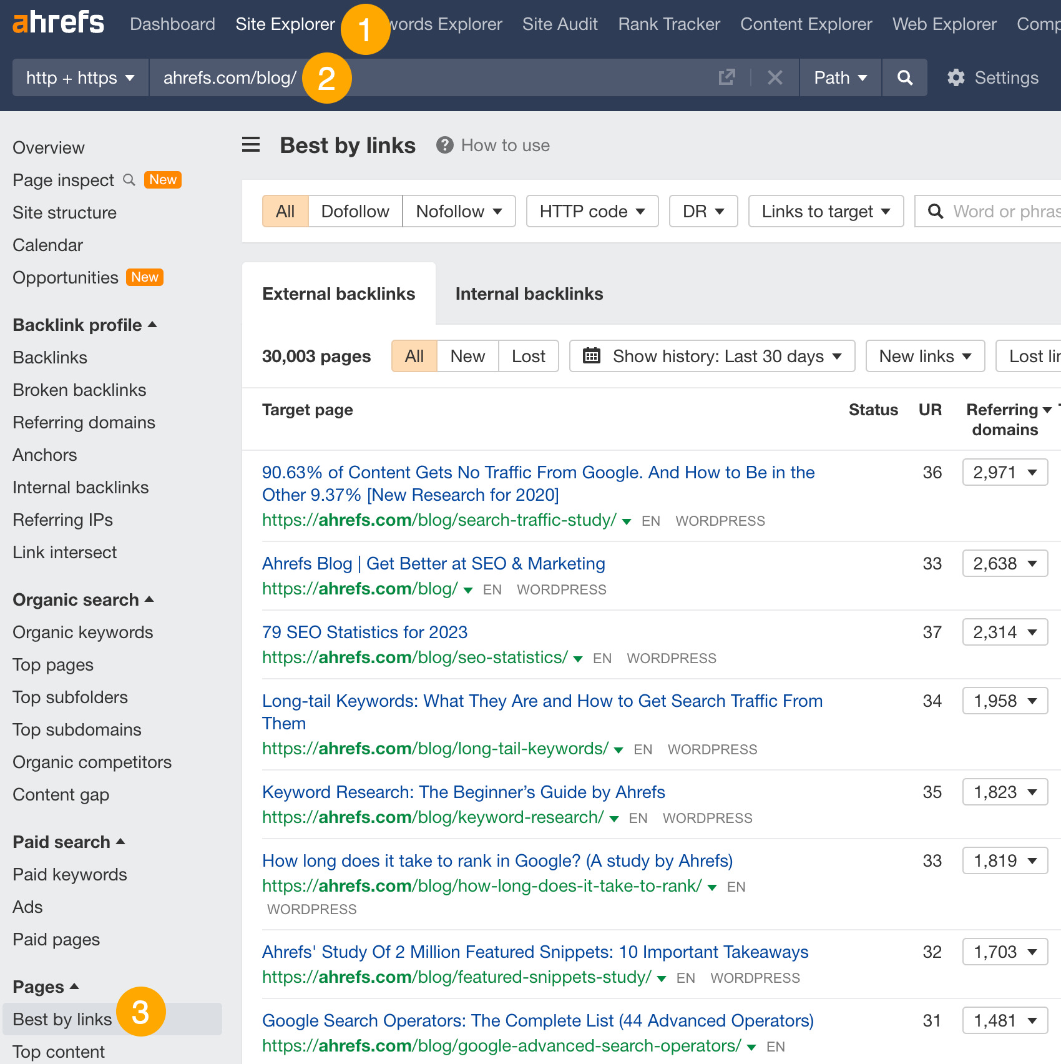Click the Ahrefs logo

pyautogui.click(x=58, y=22)
